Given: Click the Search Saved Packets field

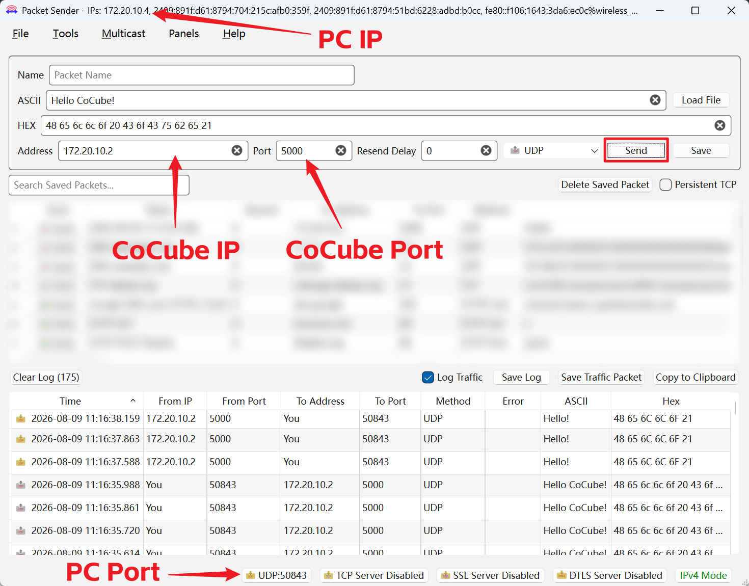Looking at the screenshot, I should point(99,185).
